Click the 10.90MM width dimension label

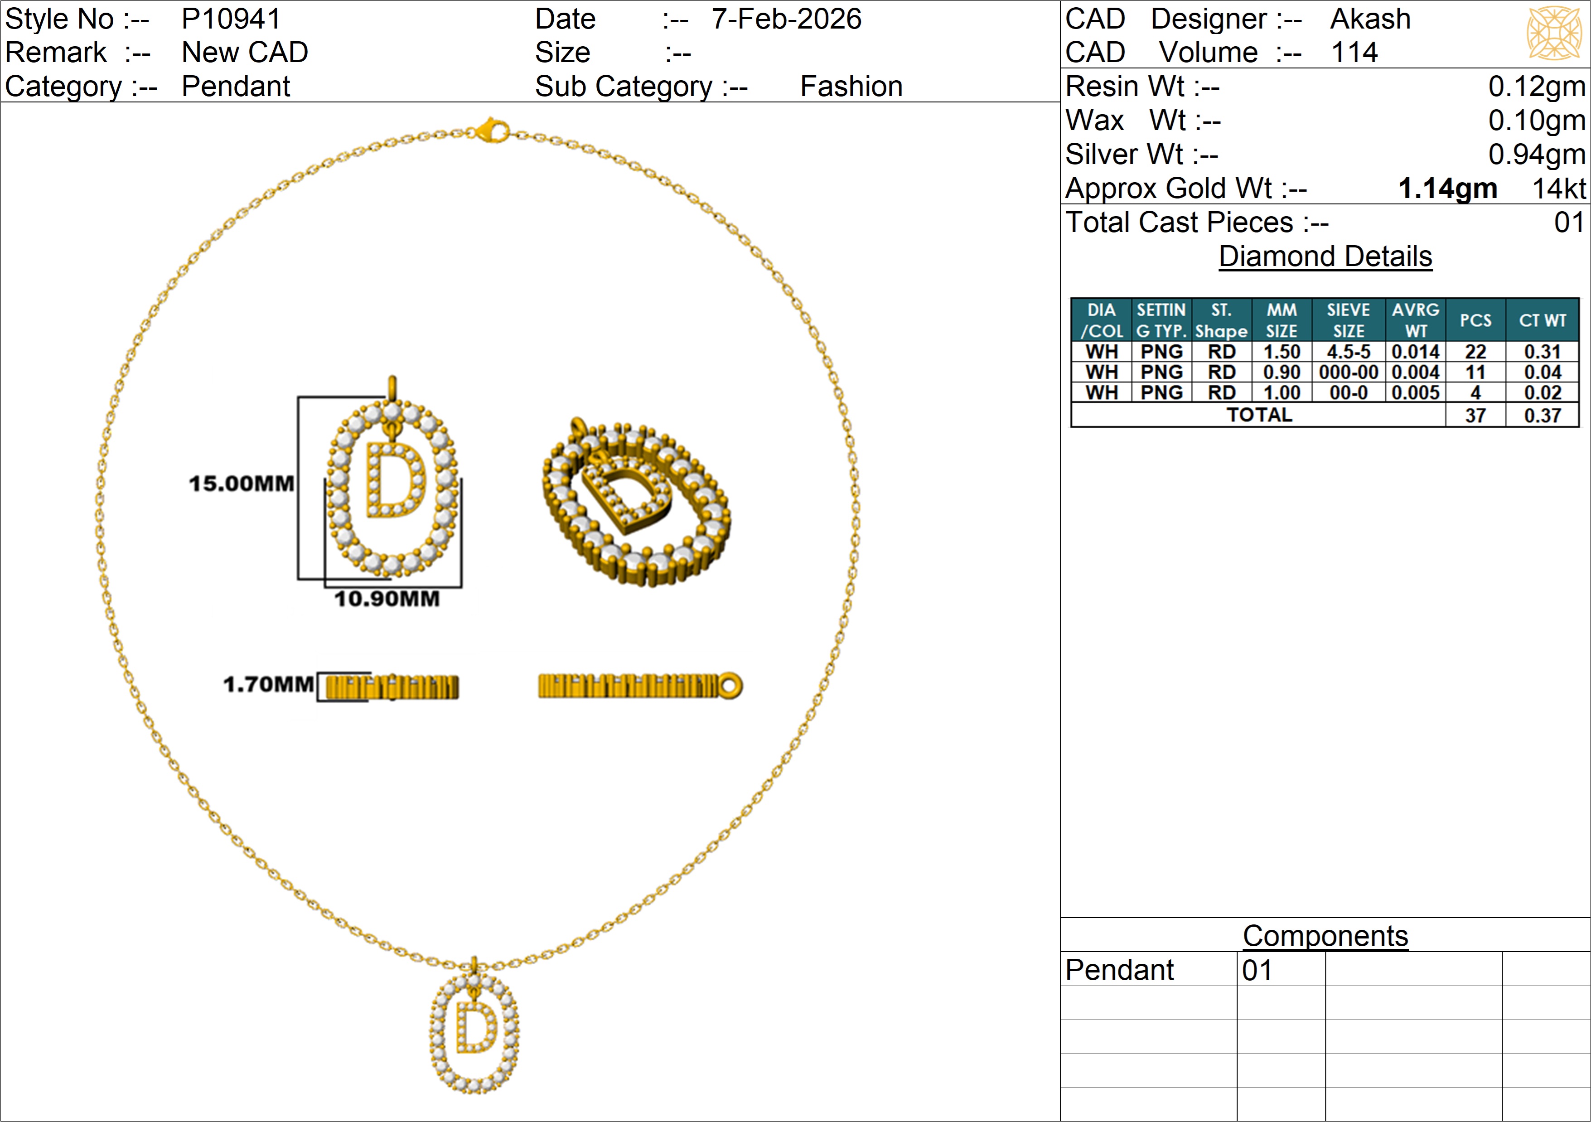coord(387,599)
